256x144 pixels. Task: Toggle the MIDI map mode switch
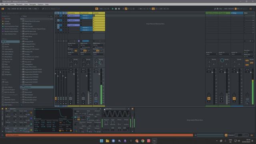point(226,9)
